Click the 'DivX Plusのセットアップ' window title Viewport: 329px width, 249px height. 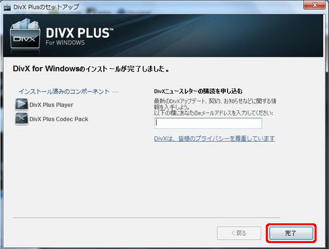click(x=46, y=7)
